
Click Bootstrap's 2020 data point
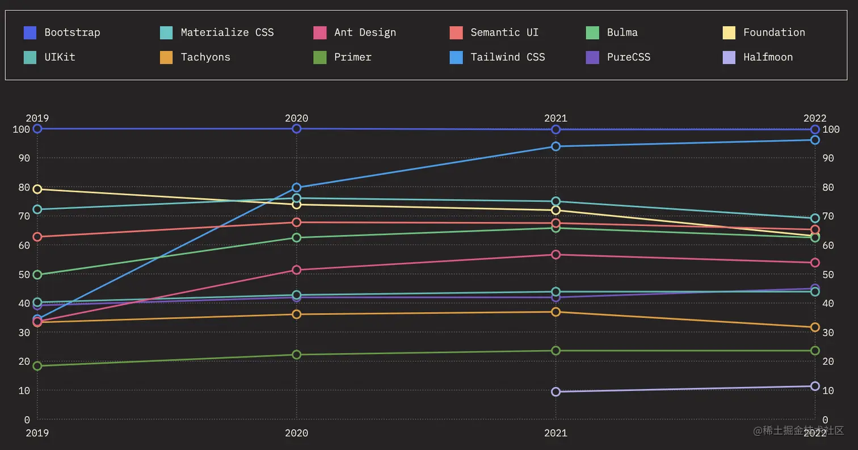296,129
